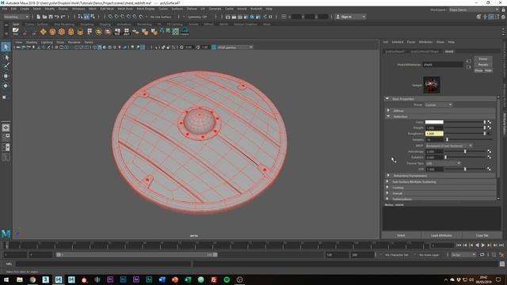Click the Sign In button
Screen dimensions: 507x285
351,17
